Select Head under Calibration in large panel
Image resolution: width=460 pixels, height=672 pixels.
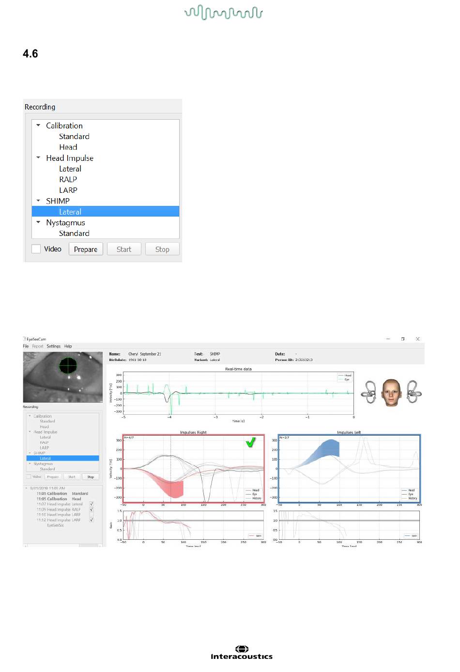point(68,147)
